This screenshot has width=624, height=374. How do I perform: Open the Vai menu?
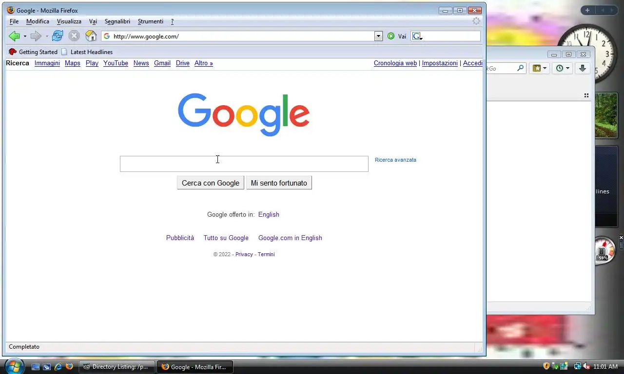(x=93, y=21)
